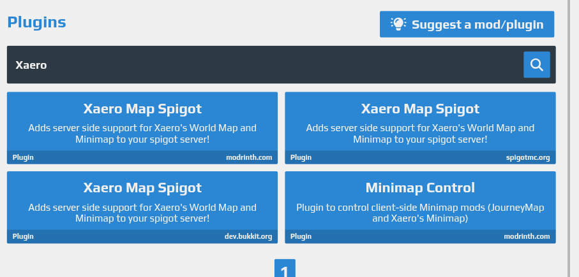
Task: Click the Plugins section heading
Action: click(36, 22)
